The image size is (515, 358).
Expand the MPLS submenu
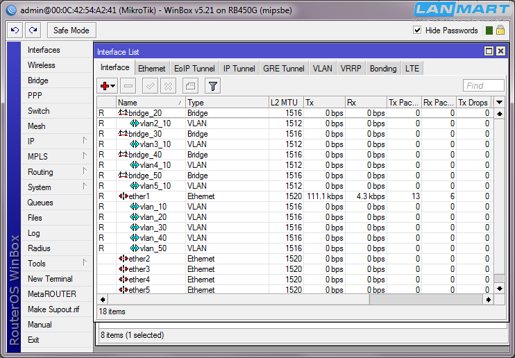tap(85, 155)
